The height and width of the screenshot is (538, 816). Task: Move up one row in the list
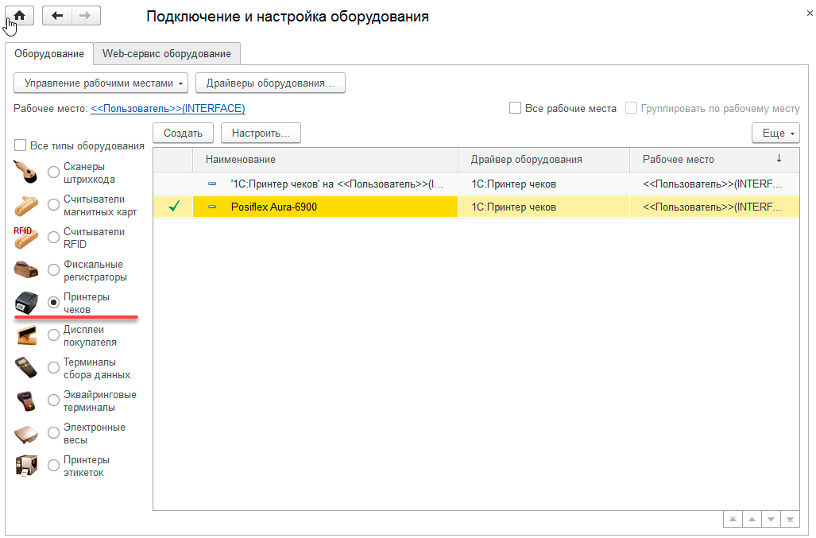pyautogui.click(x=752, y=519)
